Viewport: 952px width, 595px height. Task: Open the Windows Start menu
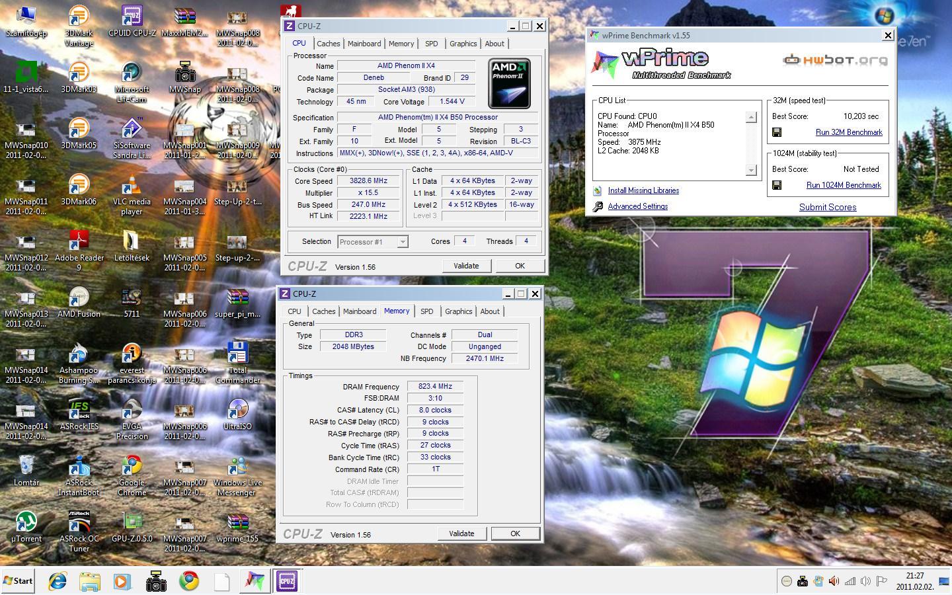(x=18, y=581)
